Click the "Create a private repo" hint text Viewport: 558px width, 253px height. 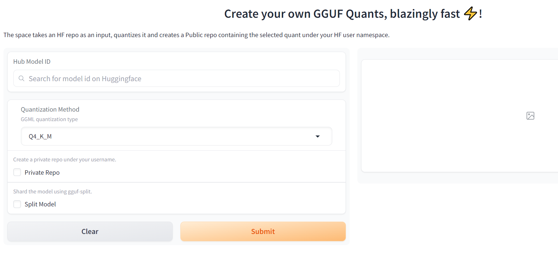pos(65,159)
